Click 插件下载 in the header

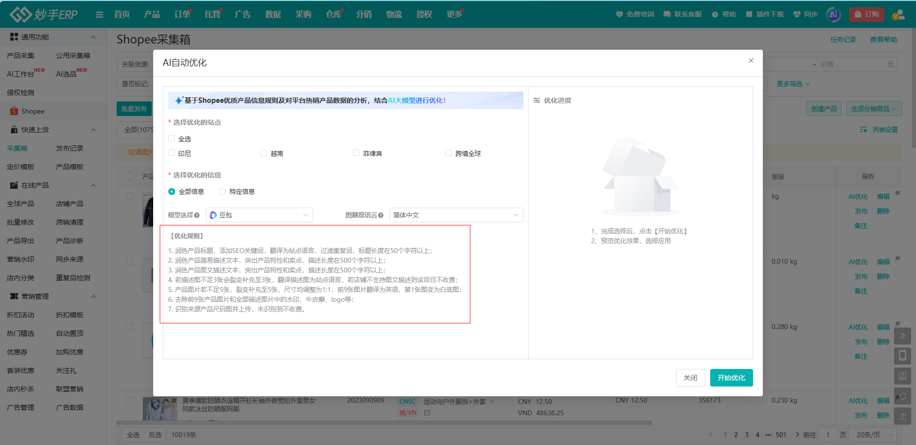765,15
